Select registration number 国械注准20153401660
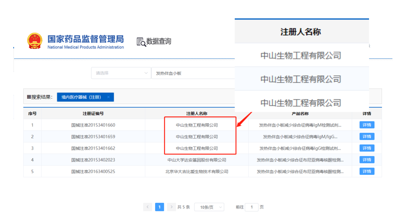This screenshot has width=400, height=220. coord(93,125)
